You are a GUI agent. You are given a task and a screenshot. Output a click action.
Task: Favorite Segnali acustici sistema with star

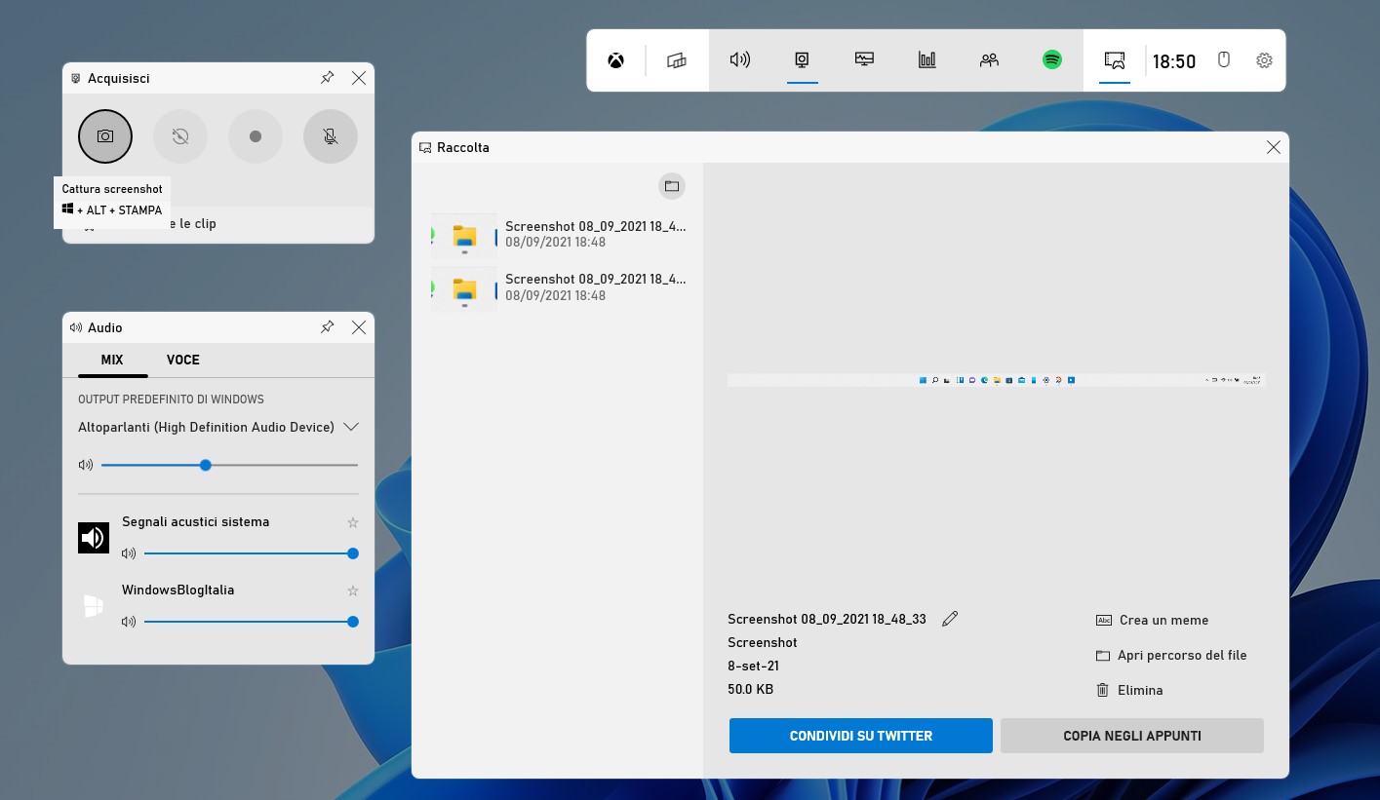click(x=353, y=523)
